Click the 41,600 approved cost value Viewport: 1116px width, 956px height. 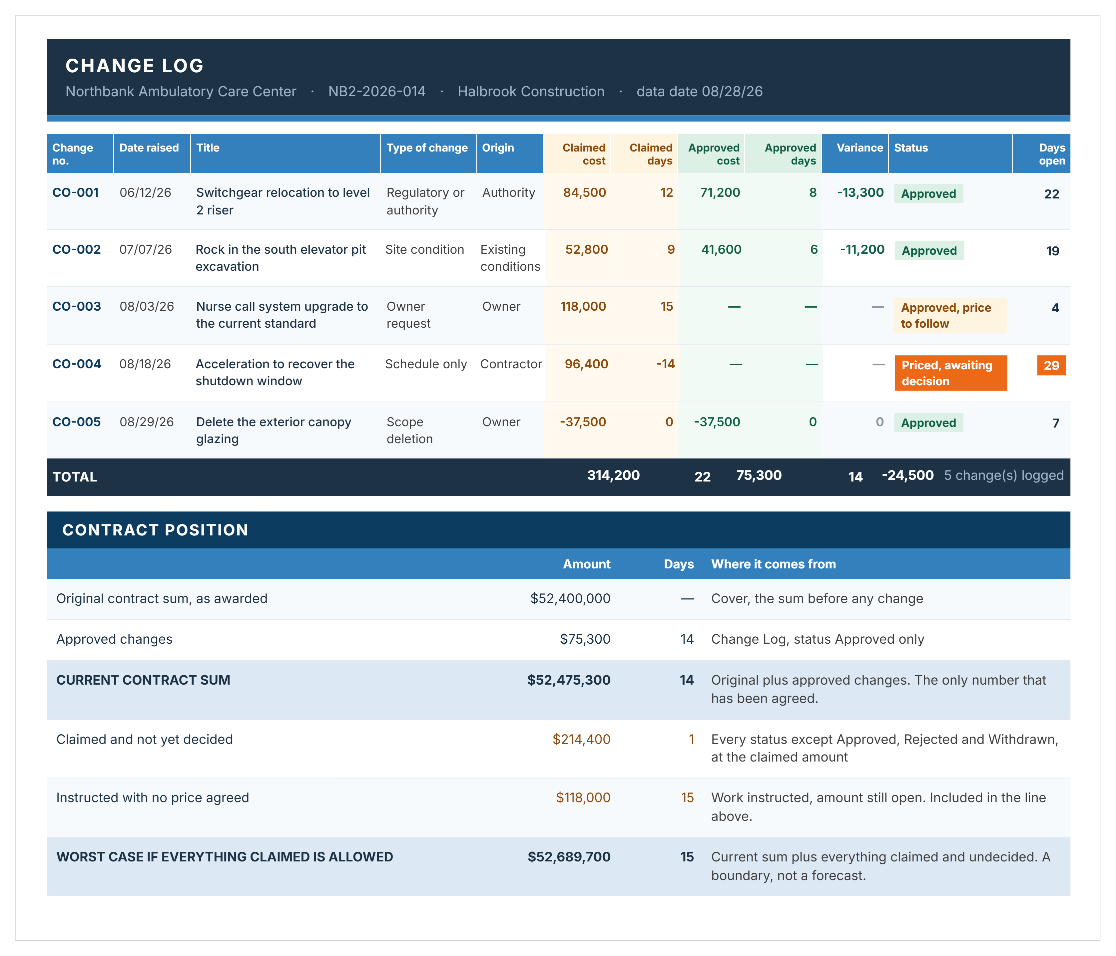click(721, 250)
